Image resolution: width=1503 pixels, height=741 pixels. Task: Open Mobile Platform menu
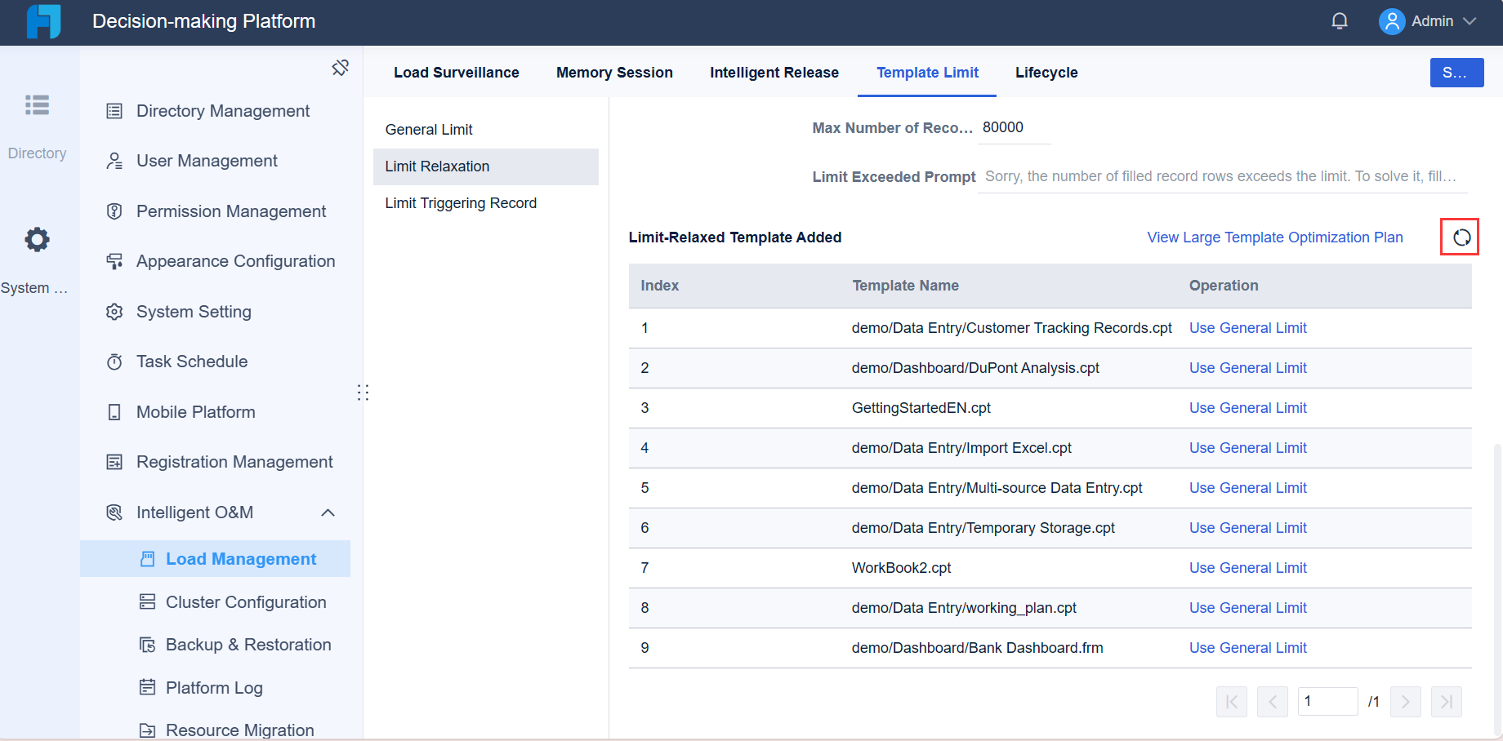point(195,412)
